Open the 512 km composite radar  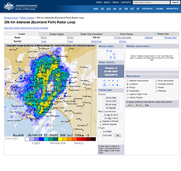click(x=123, y=38)
